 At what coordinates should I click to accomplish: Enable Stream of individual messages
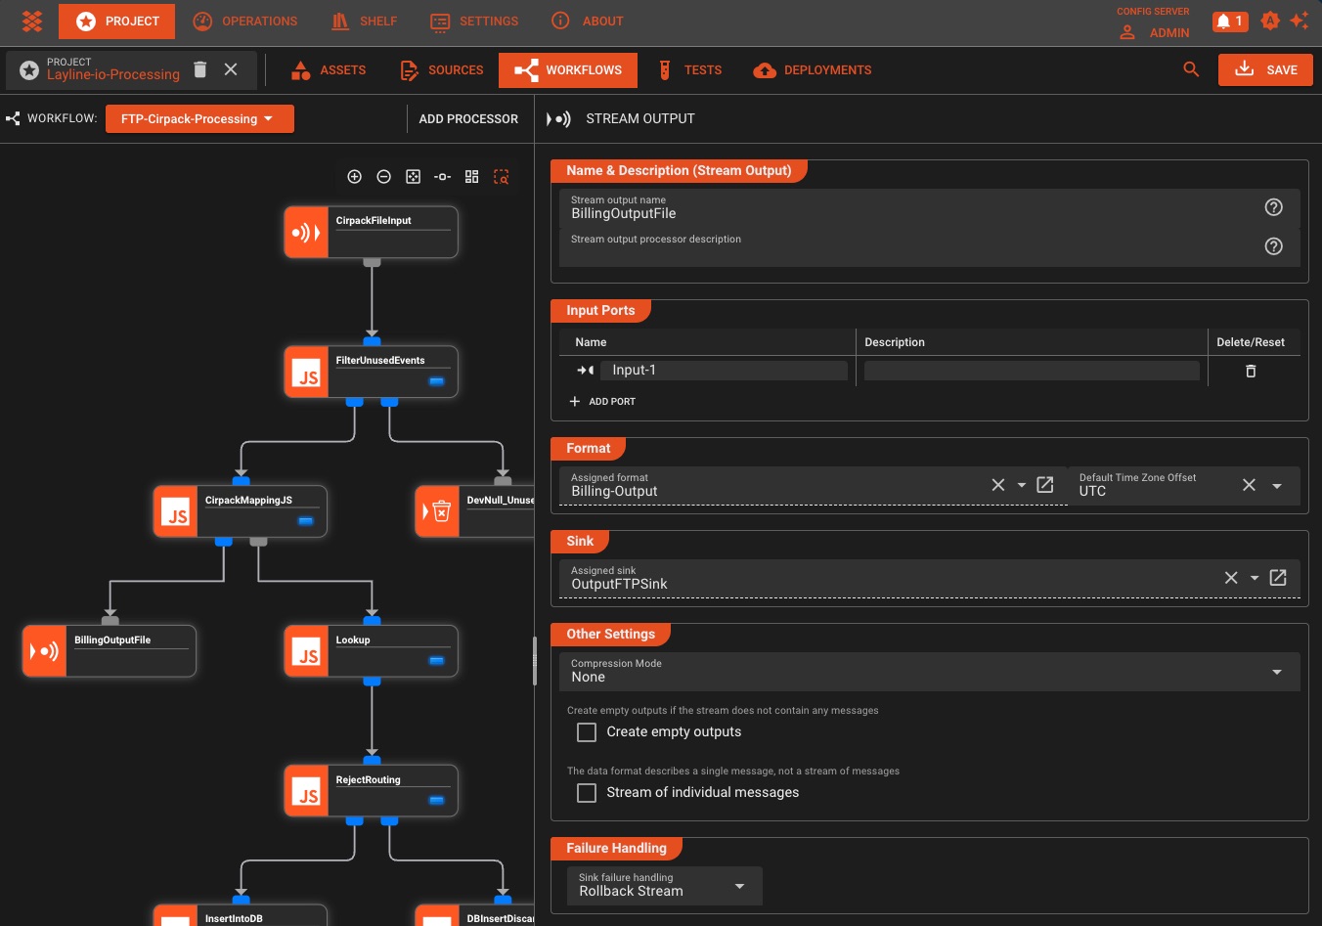pos(586,792)
